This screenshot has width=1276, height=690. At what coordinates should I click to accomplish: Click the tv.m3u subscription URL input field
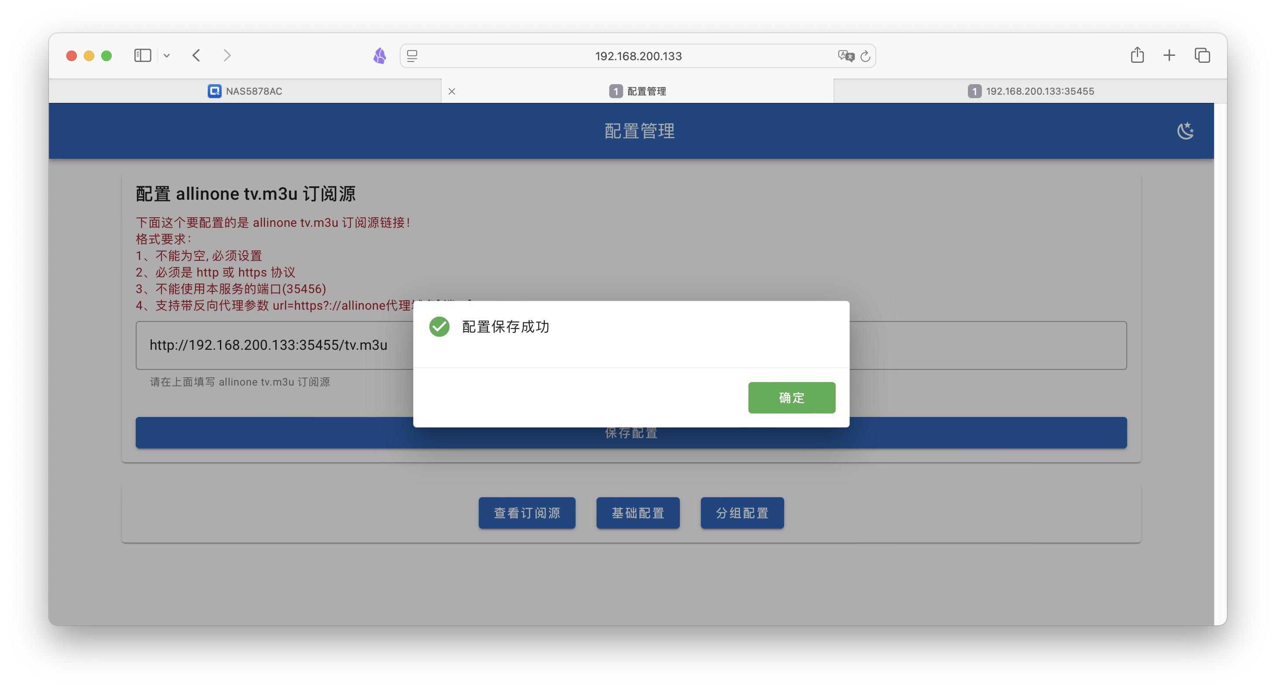268,345
